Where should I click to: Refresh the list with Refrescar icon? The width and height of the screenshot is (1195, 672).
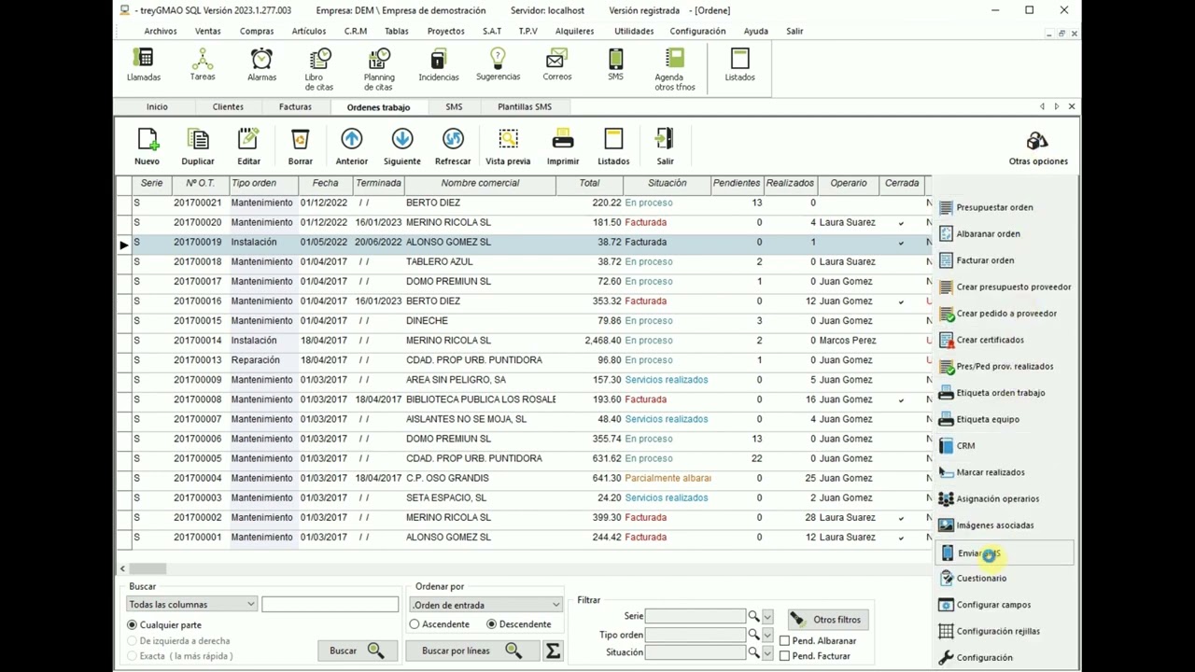(x=453, y=147)
